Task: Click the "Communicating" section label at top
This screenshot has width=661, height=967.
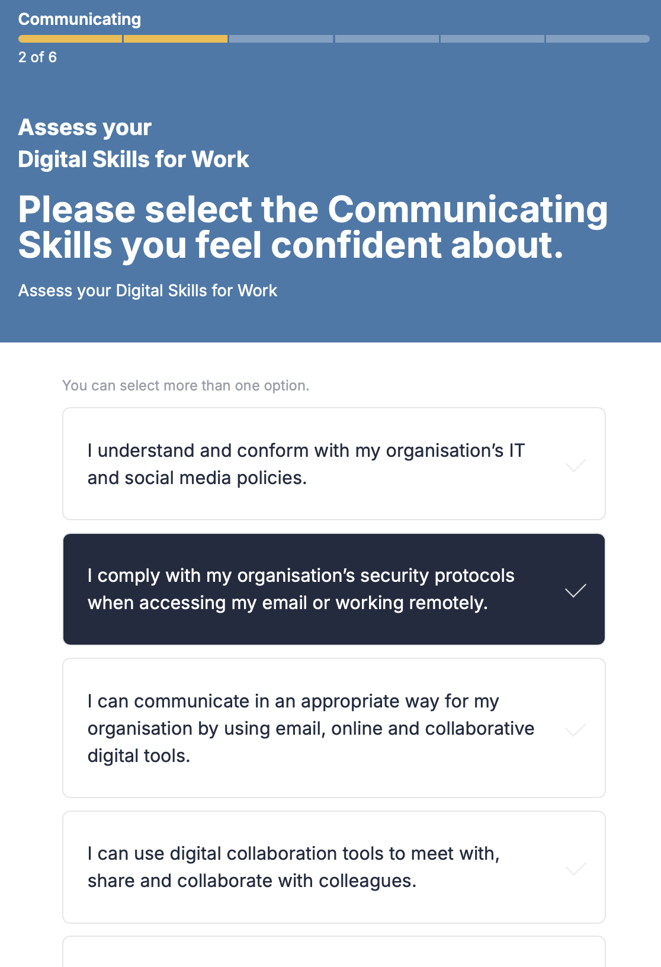Action: click(79, 19)
